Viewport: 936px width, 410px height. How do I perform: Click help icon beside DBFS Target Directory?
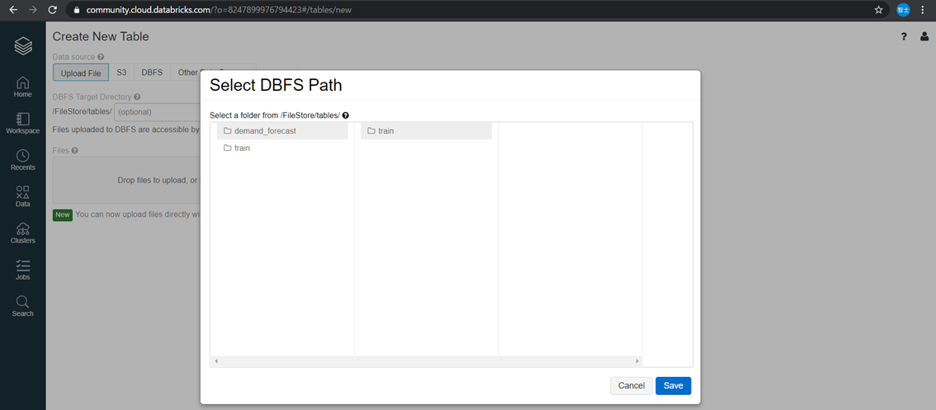click(137, 97)
